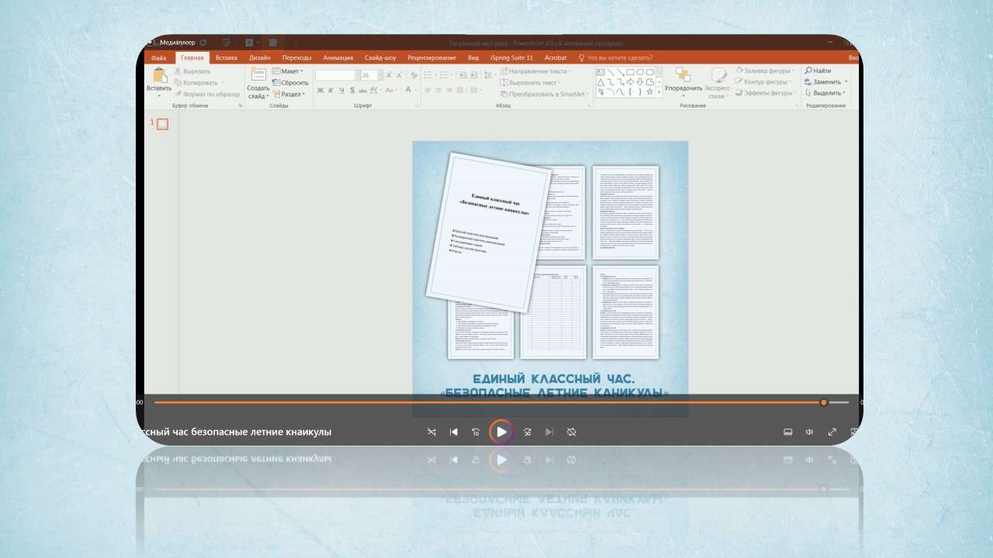Screen dimensions: 993x558
Task: Click Формат по образцу
Action: (208, 94)
